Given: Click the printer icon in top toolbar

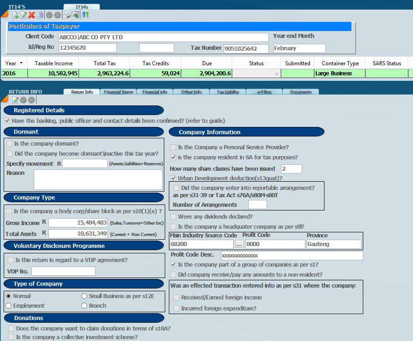Looking at the screenshot, I should tap(67, 15).
